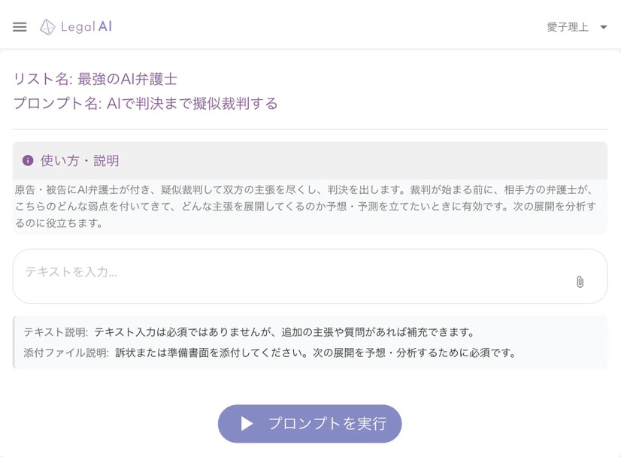Viewport: 621px width, 466px height.
Task: Select the Legal AI wordmark in the header
Action: (x=86, y=26)
